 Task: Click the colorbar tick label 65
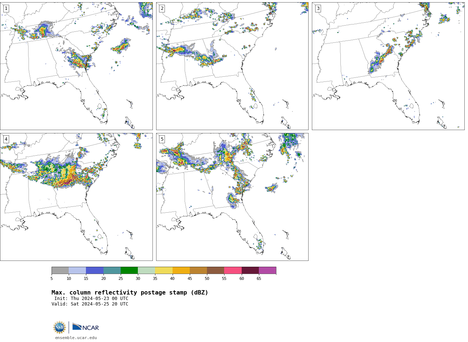pos(259,279)
